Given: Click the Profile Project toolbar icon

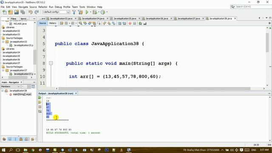Looking at the screenshot, I should coord(103,12).
